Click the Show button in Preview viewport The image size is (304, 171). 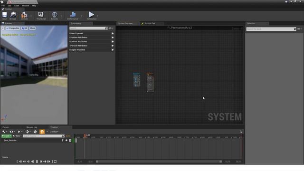click(x=32, y=28)
